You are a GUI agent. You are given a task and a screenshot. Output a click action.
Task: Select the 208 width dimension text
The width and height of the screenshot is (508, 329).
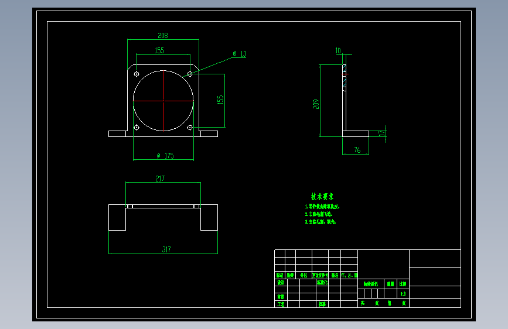[x=163, y=36]
